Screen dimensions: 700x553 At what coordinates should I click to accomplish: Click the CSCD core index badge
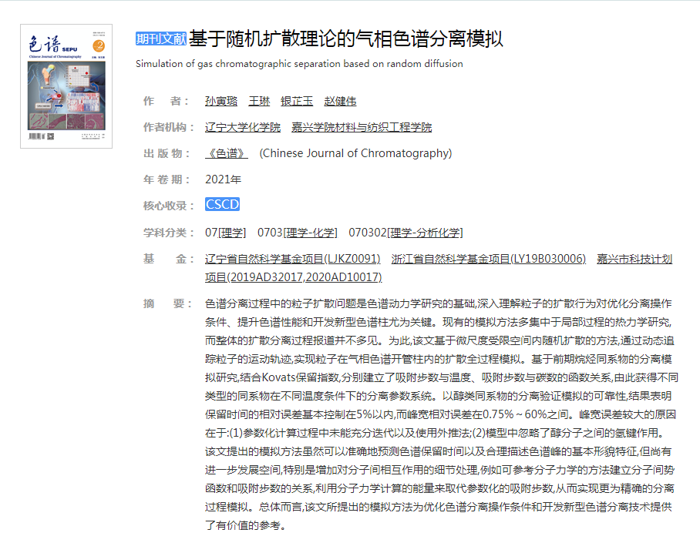pyautogui.click(x=223, y=204)
